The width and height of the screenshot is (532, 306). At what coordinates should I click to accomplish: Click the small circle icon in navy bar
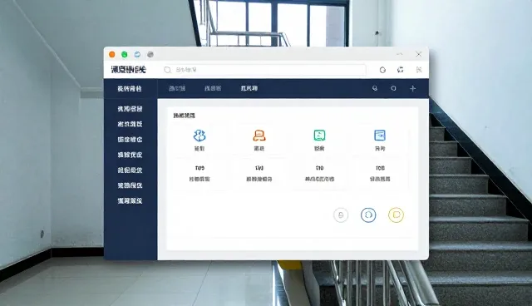point(393,88)
